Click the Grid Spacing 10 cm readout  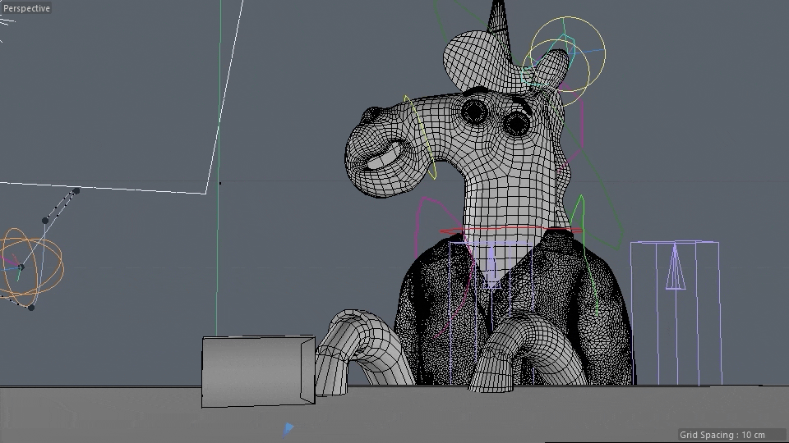722,435
